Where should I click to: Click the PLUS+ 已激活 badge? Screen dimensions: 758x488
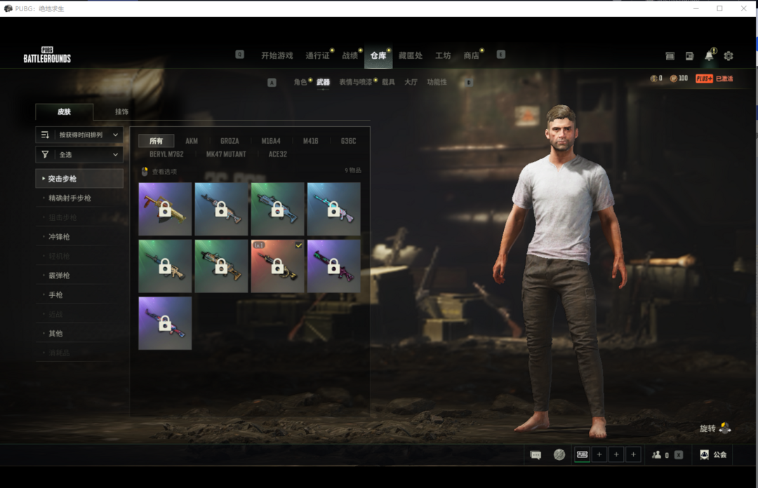(x=714, y=79)
